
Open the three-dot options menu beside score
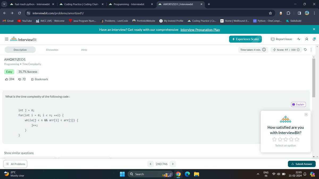pyautogui.click(x=311, y=50)
